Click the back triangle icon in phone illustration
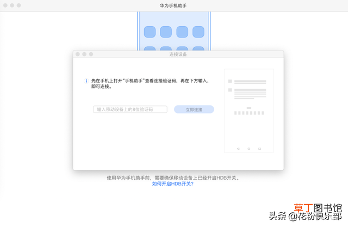Viewport: 348px width, 227px height. pyautogui.click(x=238, y=149)
